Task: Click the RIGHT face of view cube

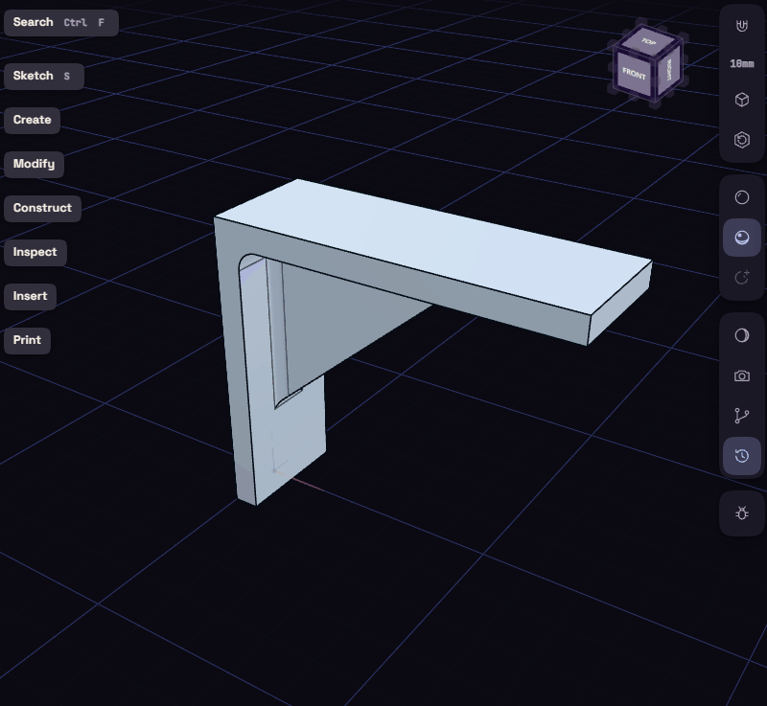Action: pos(668,70)
